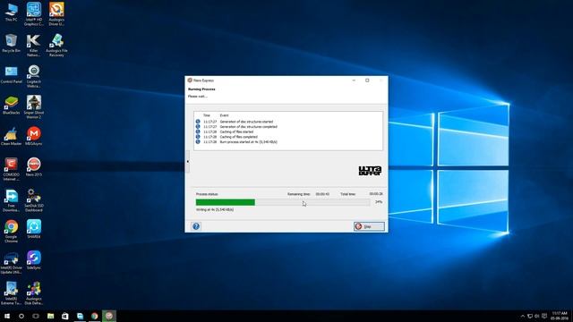Open Task View on the taskbar

[x=36, y=316]
